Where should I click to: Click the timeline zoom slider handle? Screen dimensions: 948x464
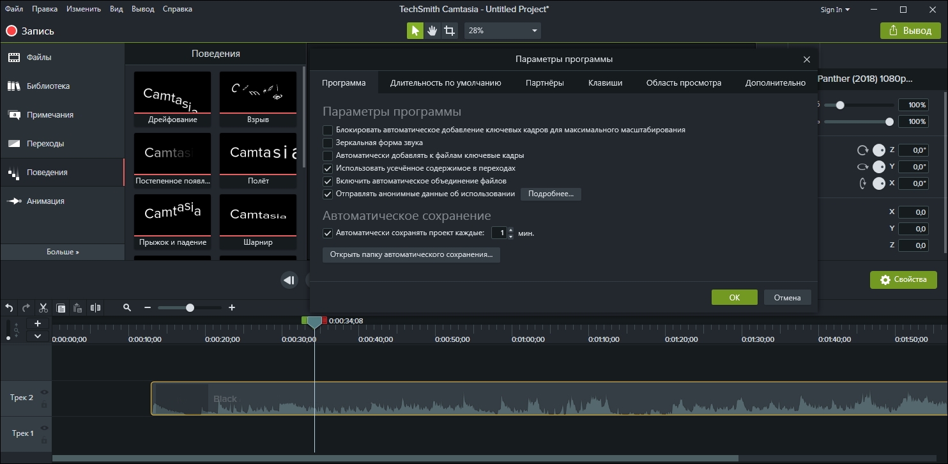click(190, 307)
